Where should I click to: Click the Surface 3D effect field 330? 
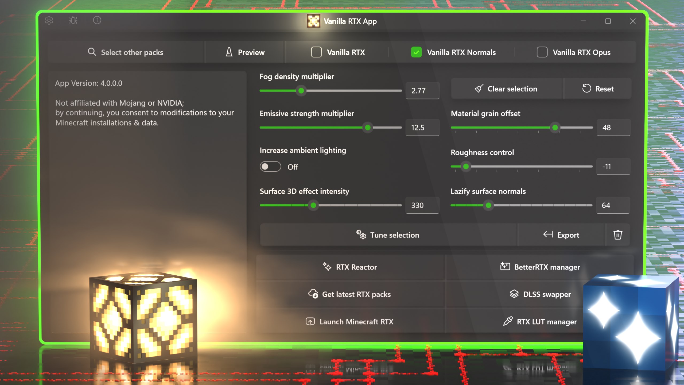(422, 205)
